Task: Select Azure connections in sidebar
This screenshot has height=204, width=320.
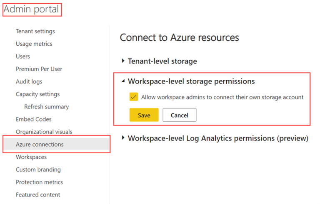Action: coord(57,144)
